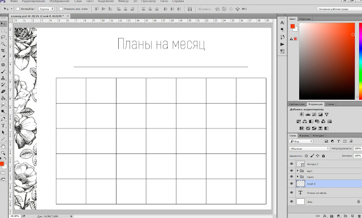Toggle the Auto-Select checkbox
Image resolution: width=362 pixels, height=218 pixels.
click(18, 9)
